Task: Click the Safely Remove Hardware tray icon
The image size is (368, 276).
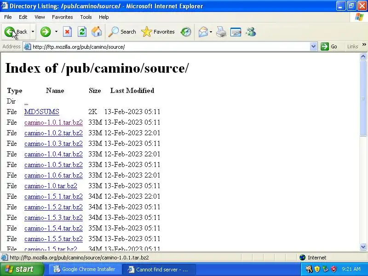Action: (325, 269)
